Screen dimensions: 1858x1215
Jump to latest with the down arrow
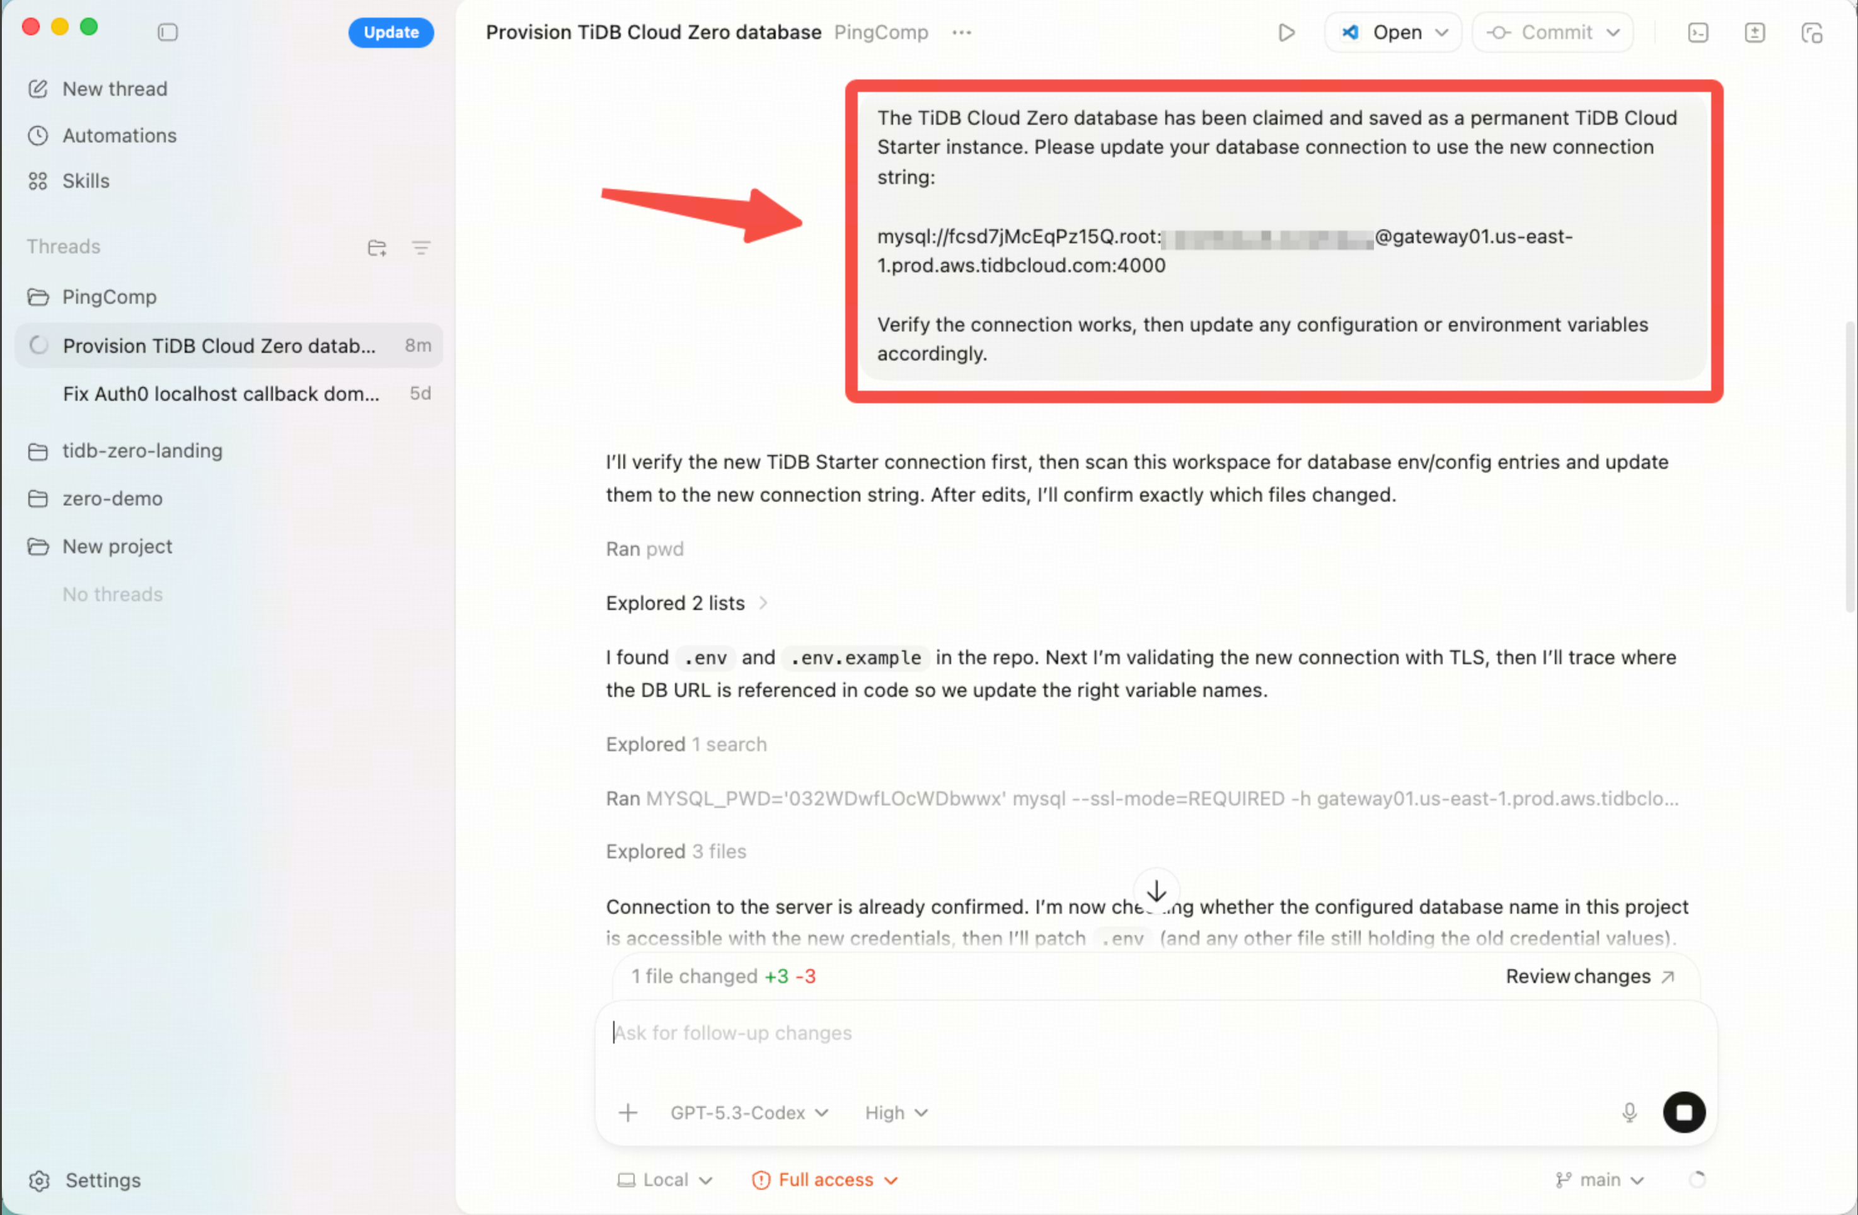point(1155,890)
